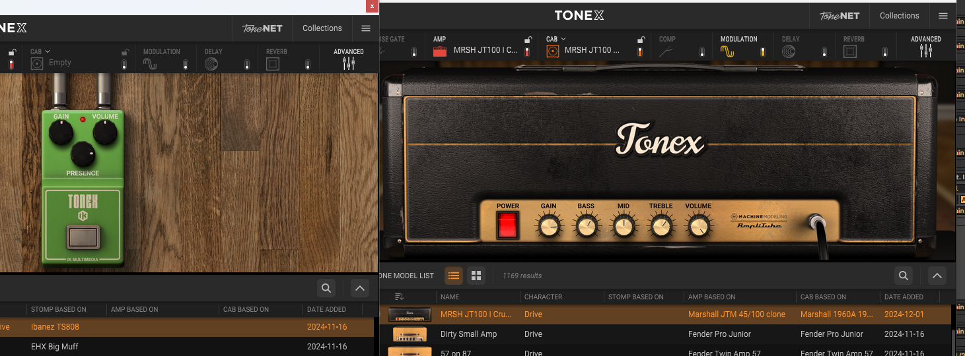
Task: Click the sort order icon in the right window list
Action: click(399, 297)
